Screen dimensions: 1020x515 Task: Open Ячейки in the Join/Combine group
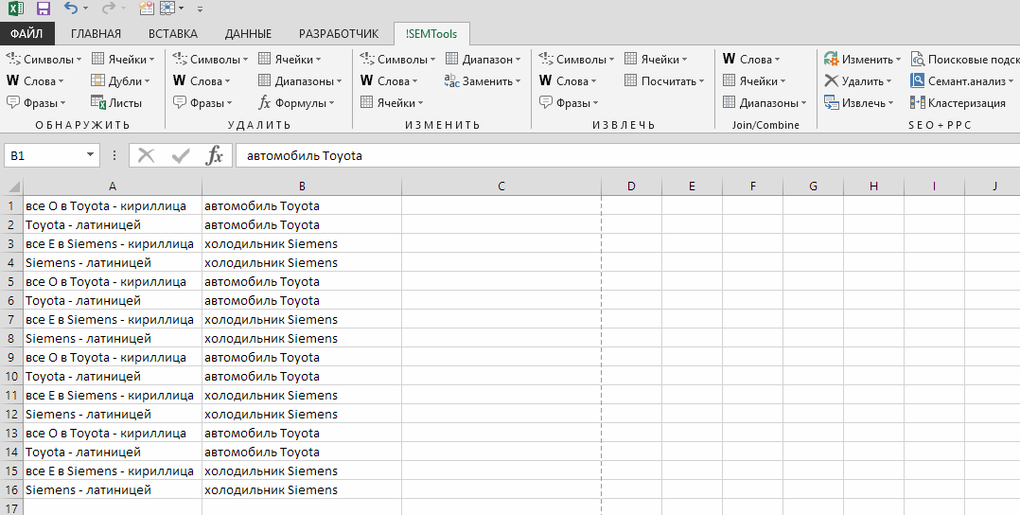click(x=754, y=80)
